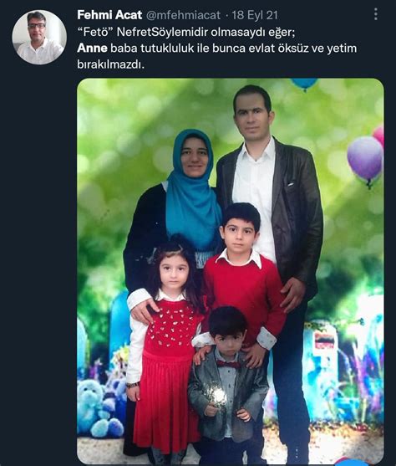
Task: Click the blue teddy bear in photo
Action: 99,408
